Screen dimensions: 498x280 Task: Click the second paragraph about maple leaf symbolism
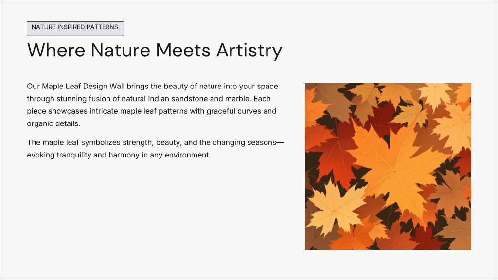[155, 149]
